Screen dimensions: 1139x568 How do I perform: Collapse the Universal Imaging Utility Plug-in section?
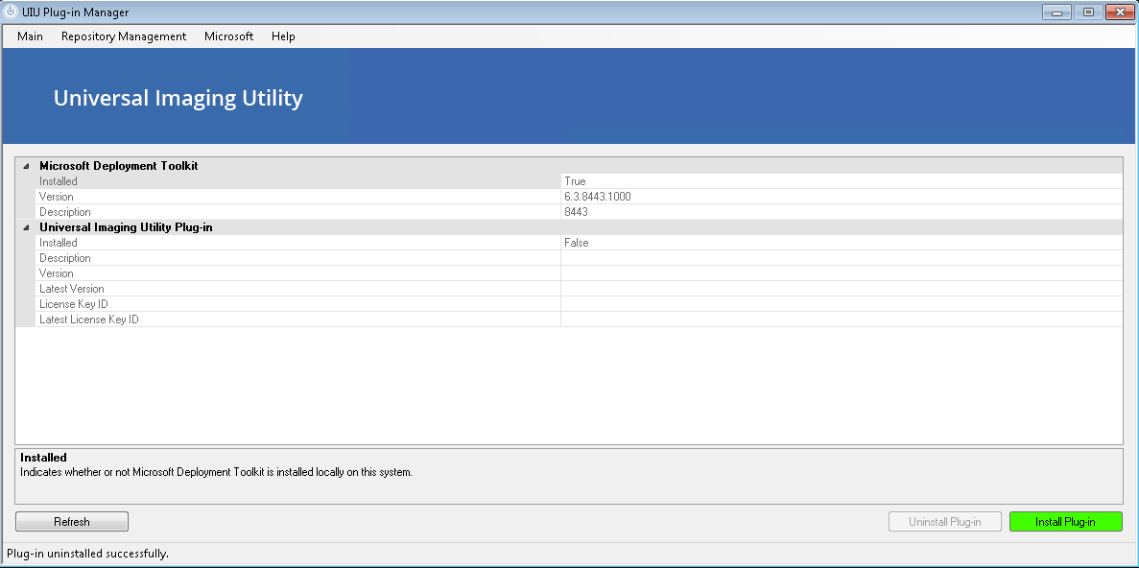click(x=25, y=227)
